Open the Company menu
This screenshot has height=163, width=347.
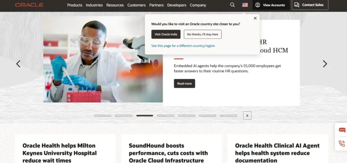198,5
